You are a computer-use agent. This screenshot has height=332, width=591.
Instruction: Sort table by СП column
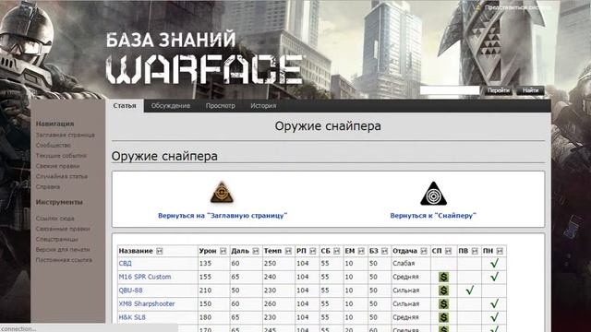(x=449, y=251)
